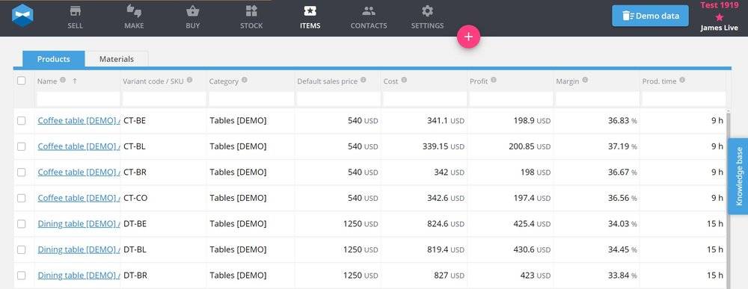Show info icon for Cost column
The height and width of the screenshot is (289, 748).
coord(404,81)
